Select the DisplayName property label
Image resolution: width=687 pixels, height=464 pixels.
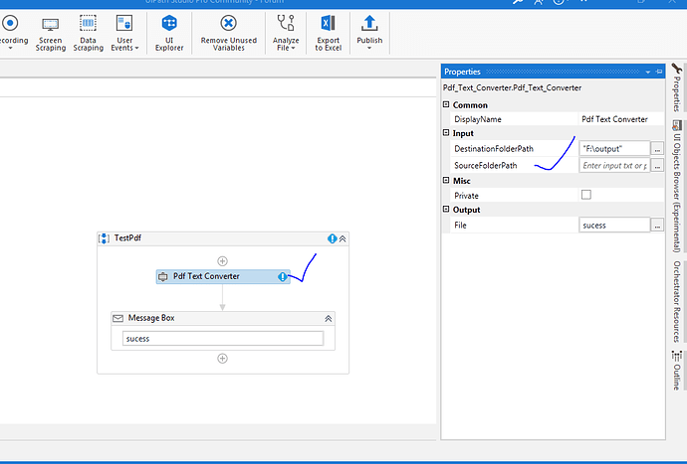click(x=478, y=119)
